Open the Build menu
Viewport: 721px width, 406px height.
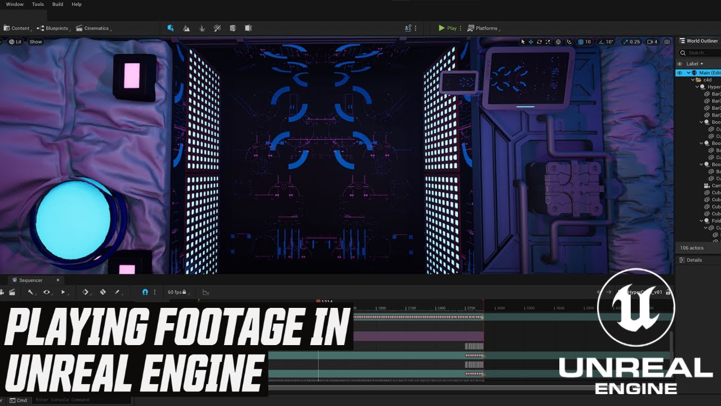point(57,4)
